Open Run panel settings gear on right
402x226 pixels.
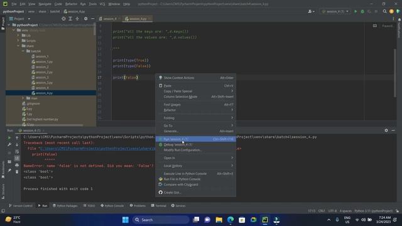(x=386, y=131)
